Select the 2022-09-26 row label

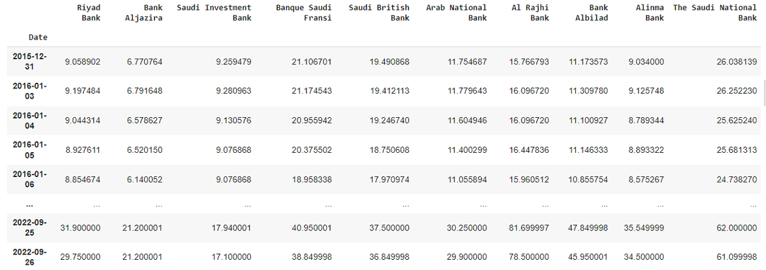pyautogui.click(x=29, y=256)
